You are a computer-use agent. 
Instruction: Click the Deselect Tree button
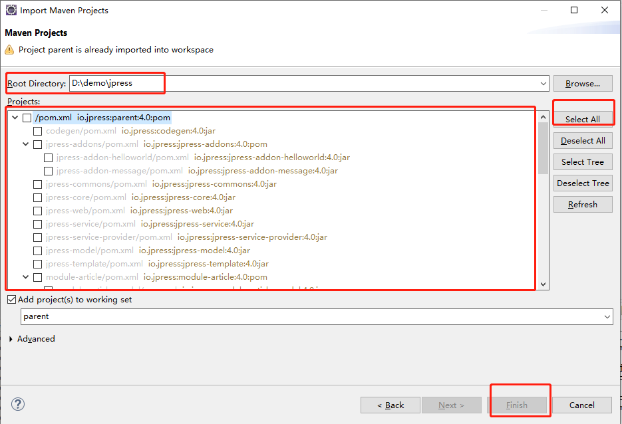[x=583, y=183]
